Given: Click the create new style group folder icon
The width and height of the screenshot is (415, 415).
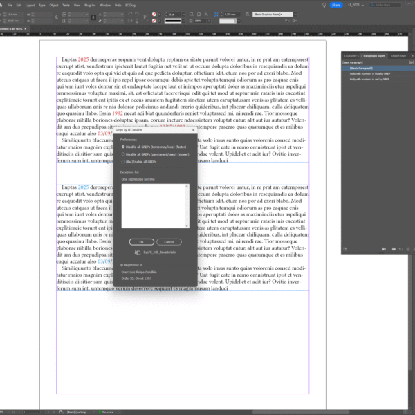Looking at the screenshot, I should [394, 249].
